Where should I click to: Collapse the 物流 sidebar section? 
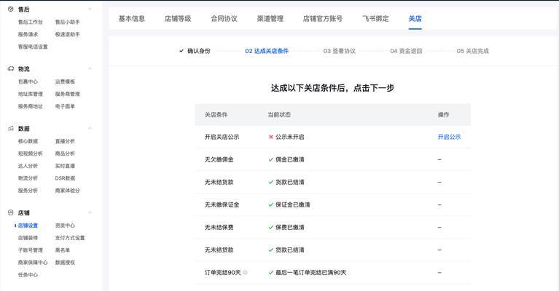point(24,69)
